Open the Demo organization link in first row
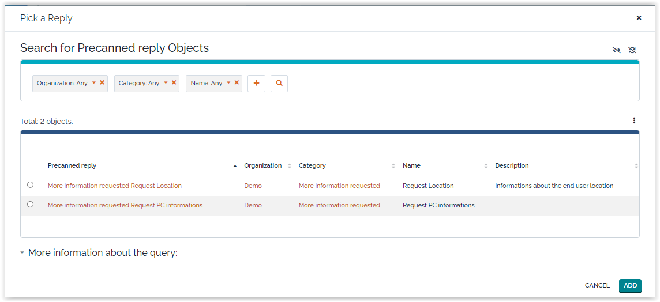This screenshot has height=302, width=660. [x=253, y=186]
